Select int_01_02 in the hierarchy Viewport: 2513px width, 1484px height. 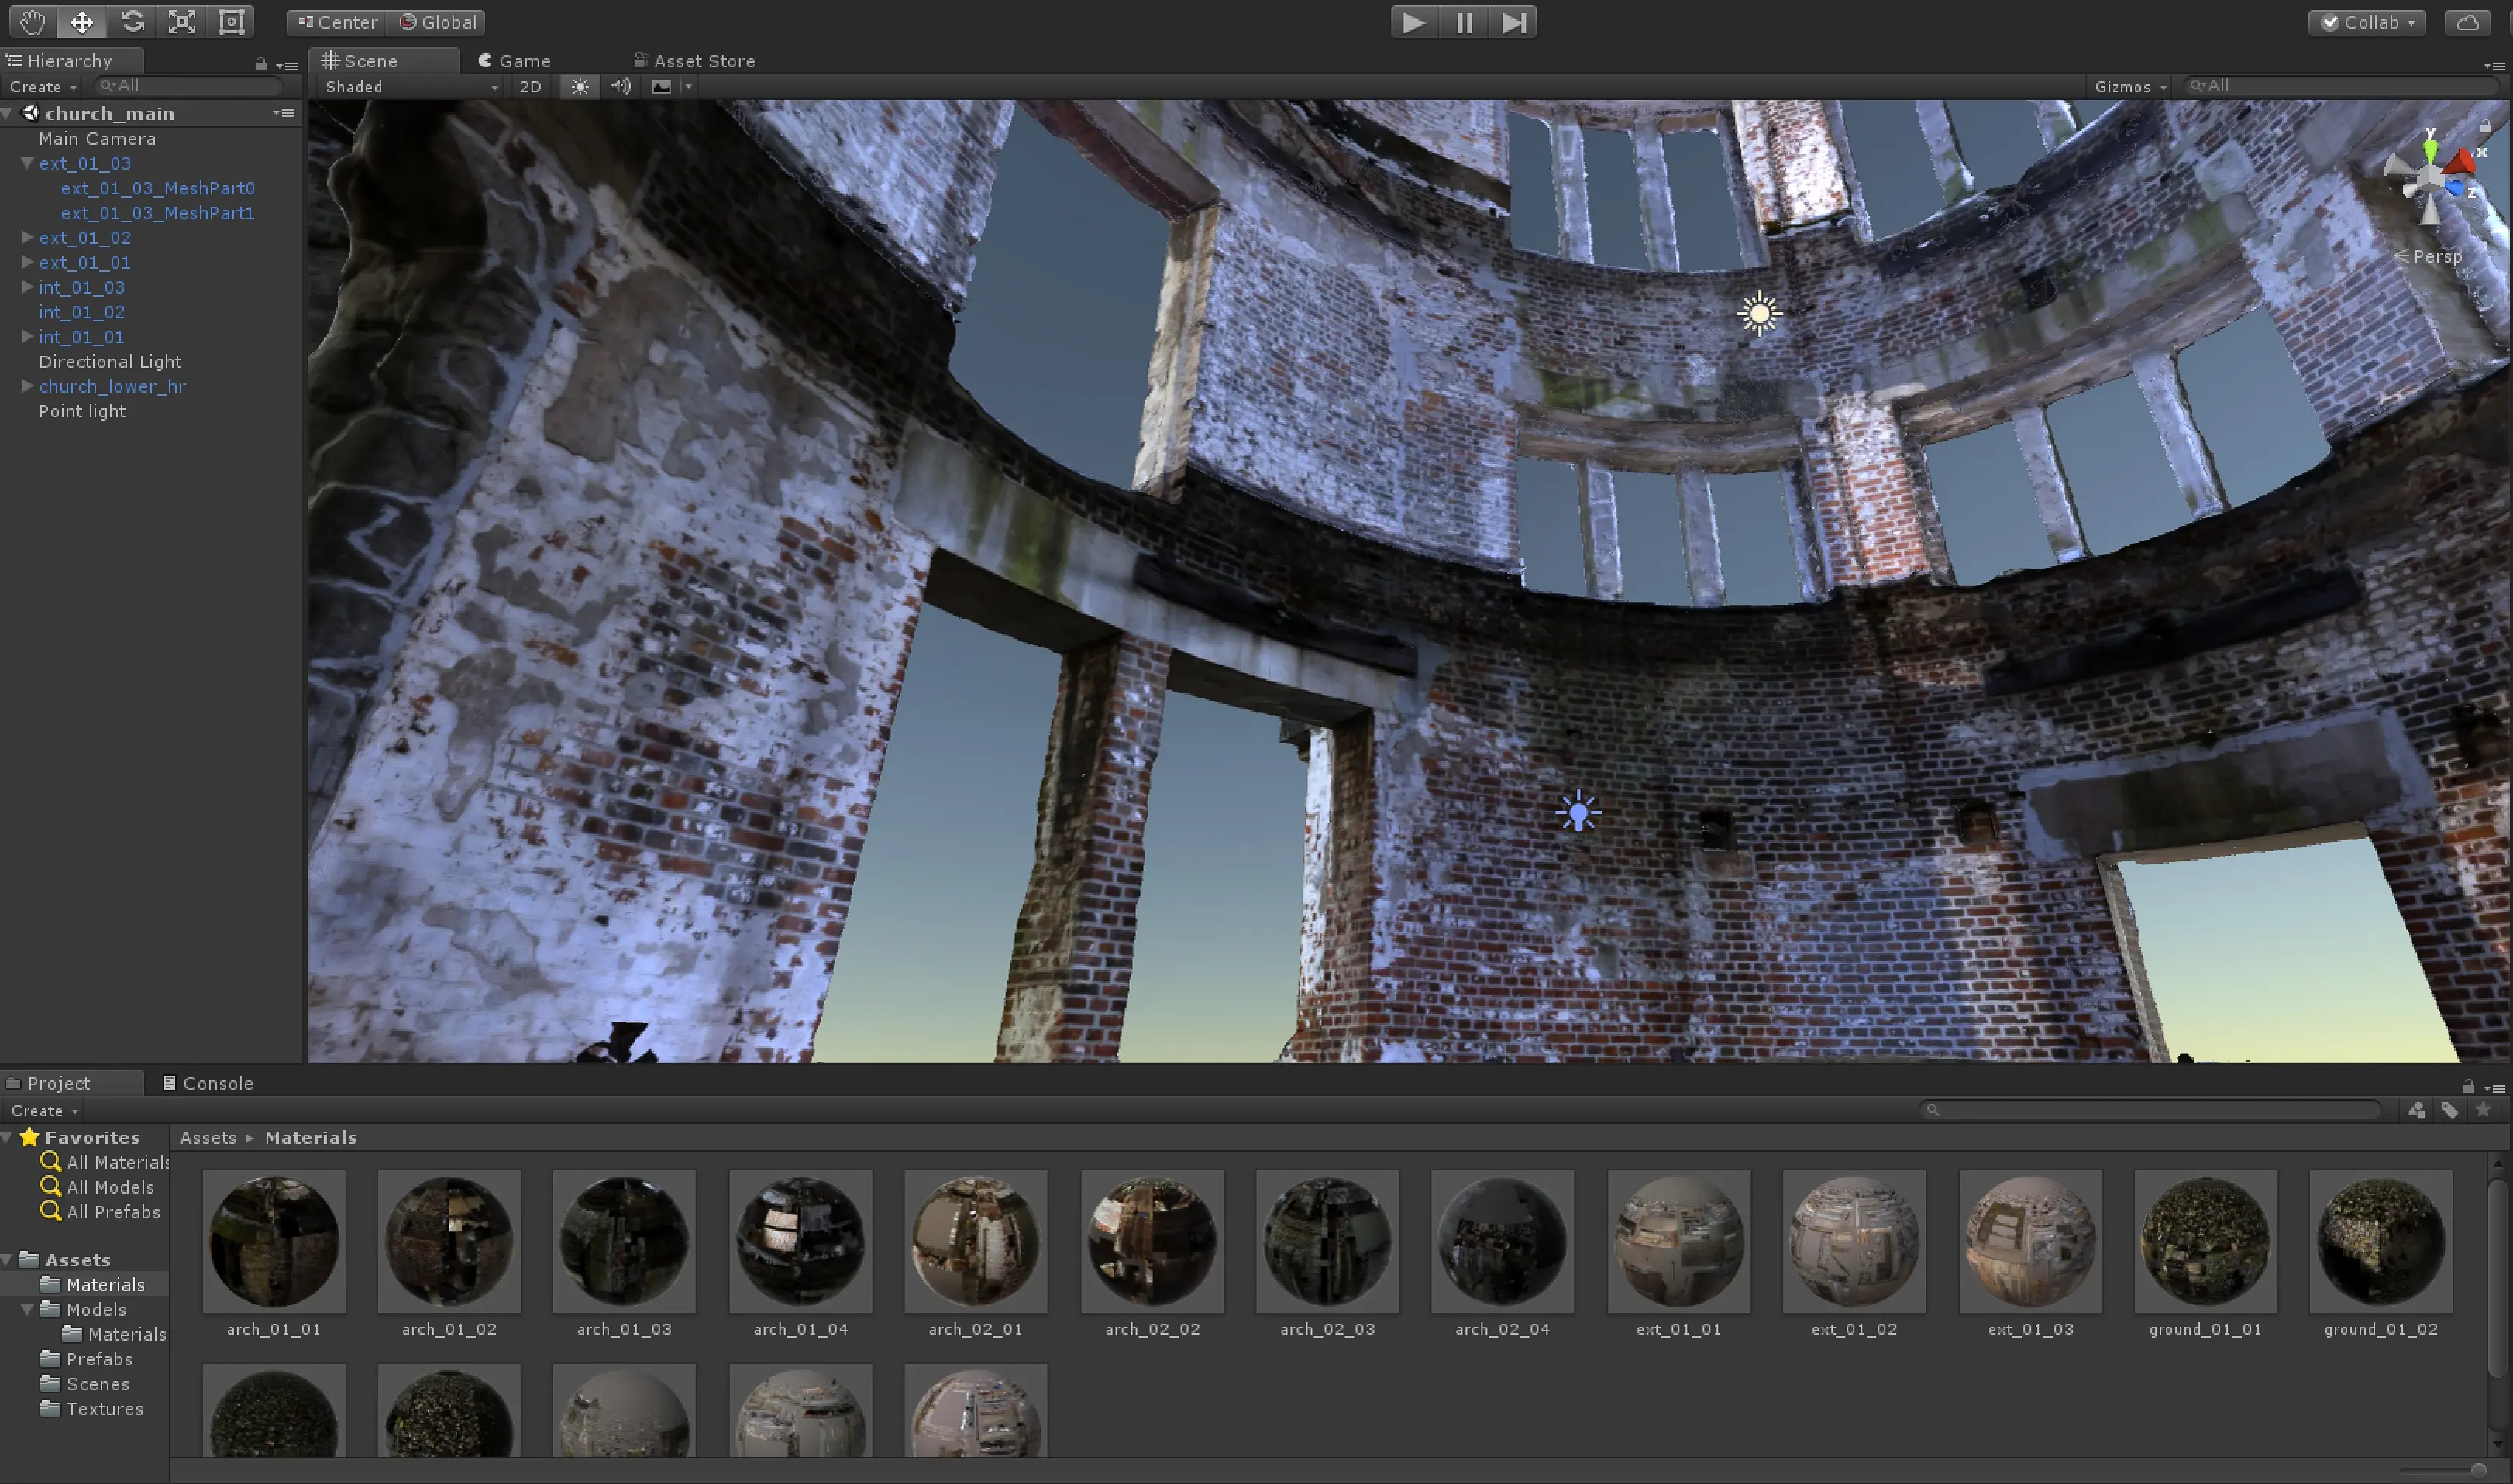coord(82,312)
